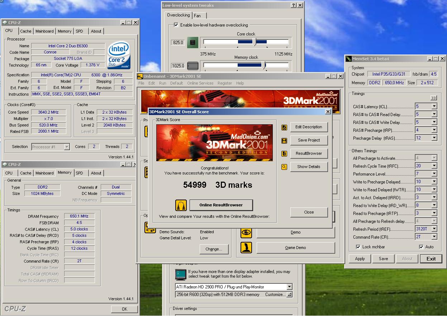This screenshot has height=316, width=447.
Task: Click the help question mark in Low-level system tweaks
Action: [294, 5]
